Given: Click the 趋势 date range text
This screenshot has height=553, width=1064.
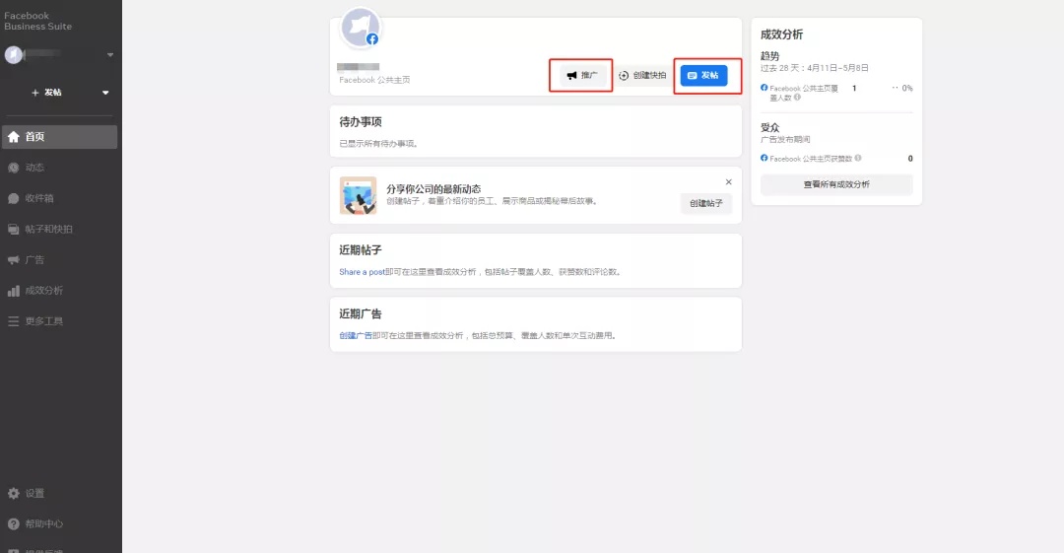Looking at the screenshot, I should [815, 68].
